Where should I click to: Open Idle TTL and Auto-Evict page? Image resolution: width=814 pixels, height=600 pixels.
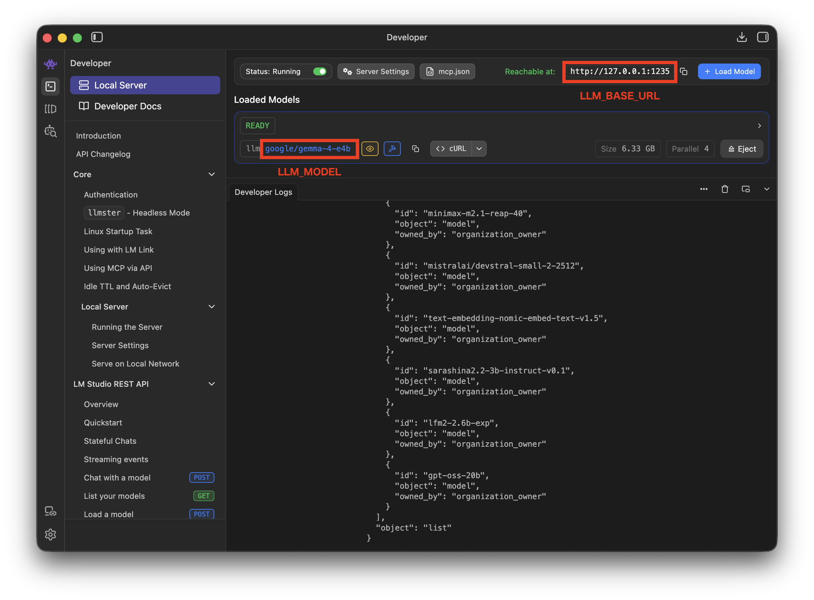pos(127,287)
